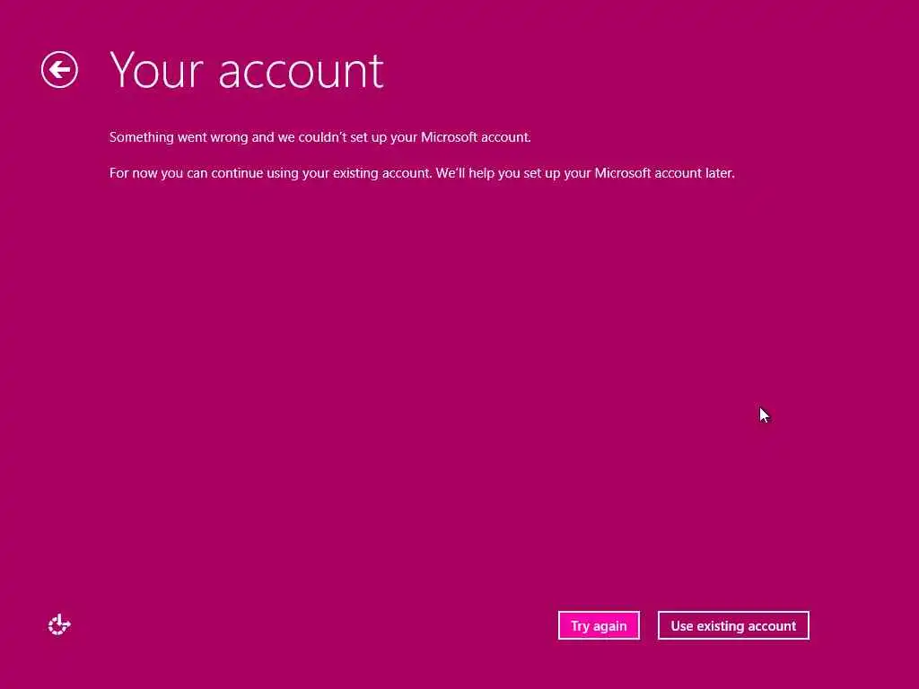Viewport: 919px width, 689px height.
Task: Choose Use existing account
Action: click(x=733, y=625)
